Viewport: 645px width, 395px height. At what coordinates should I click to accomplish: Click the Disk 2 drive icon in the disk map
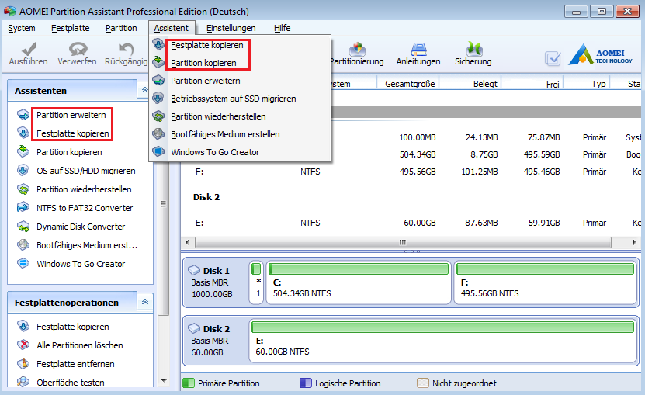[x=194, y=328]
